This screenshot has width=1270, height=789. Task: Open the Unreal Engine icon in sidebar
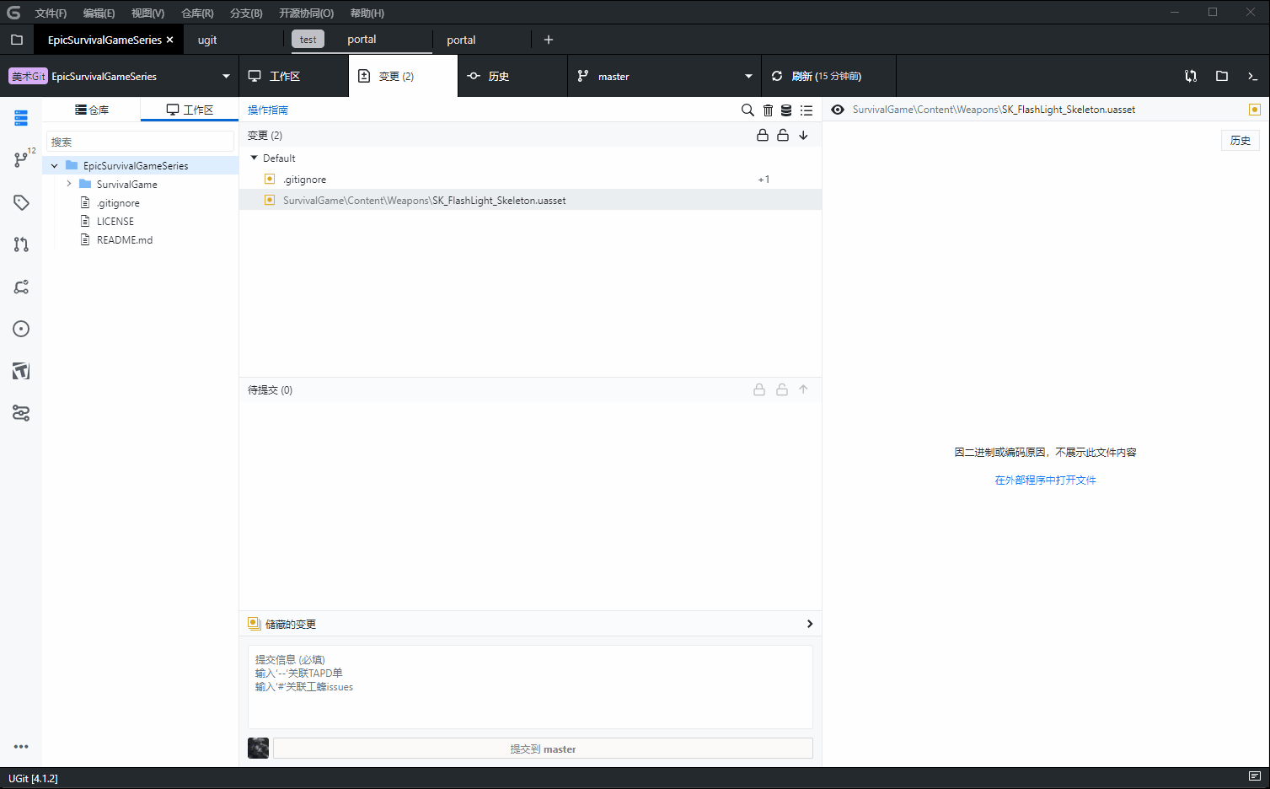(x=21, y=371)
